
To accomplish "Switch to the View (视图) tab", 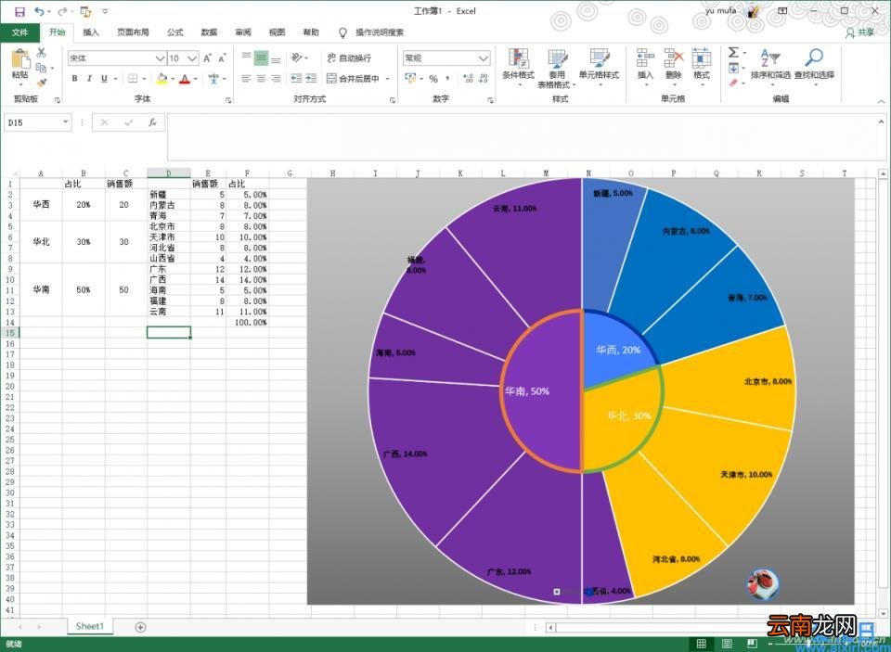I will pos(277,32).
